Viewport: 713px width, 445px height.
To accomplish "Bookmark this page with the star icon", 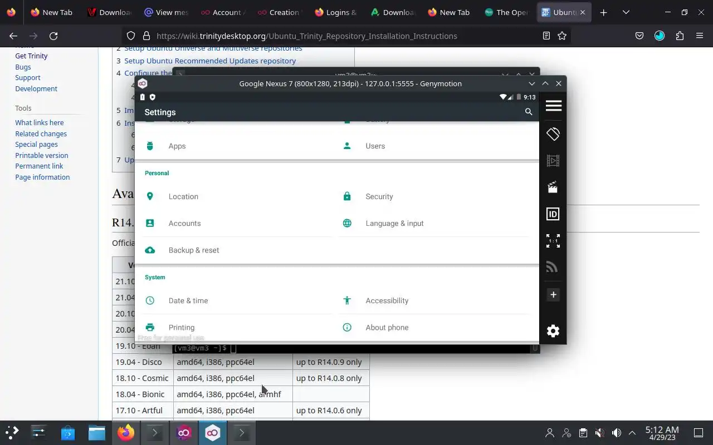I will coord(562,36).
